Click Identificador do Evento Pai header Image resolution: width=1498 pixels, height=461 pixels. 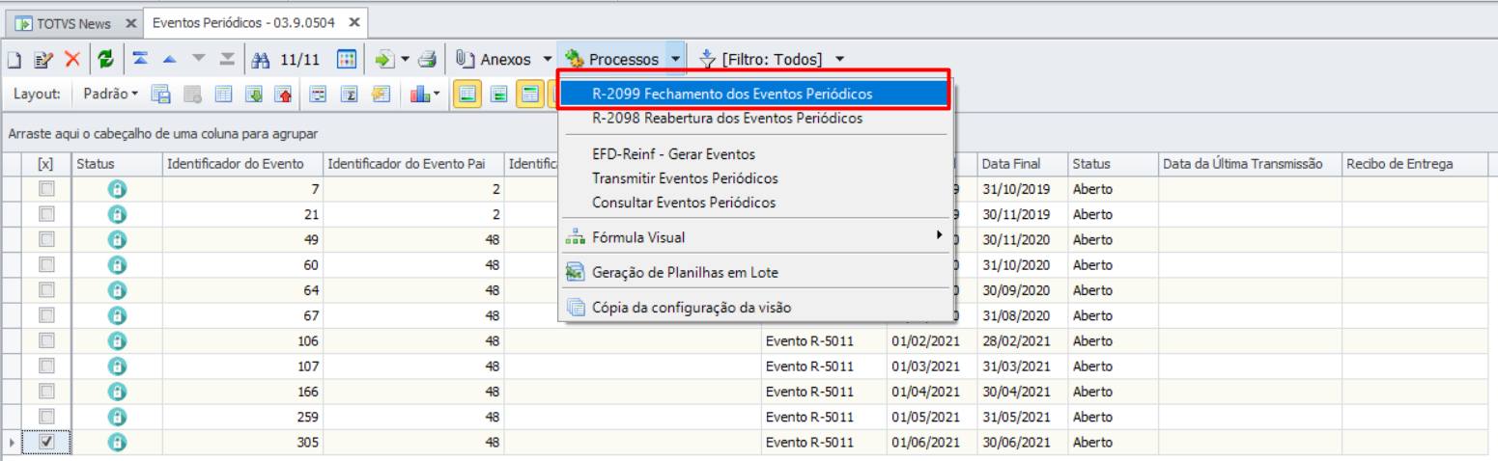coord(413,164)
